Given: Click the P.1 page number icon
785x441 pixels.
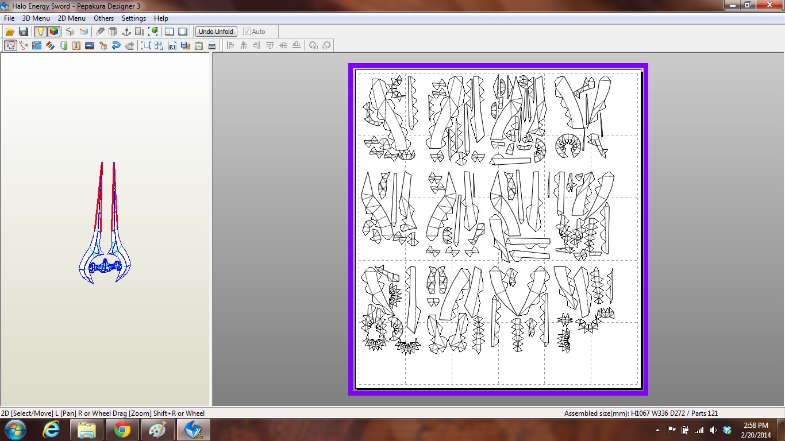Looking at the screenshot, I should [x=172, y=45].
